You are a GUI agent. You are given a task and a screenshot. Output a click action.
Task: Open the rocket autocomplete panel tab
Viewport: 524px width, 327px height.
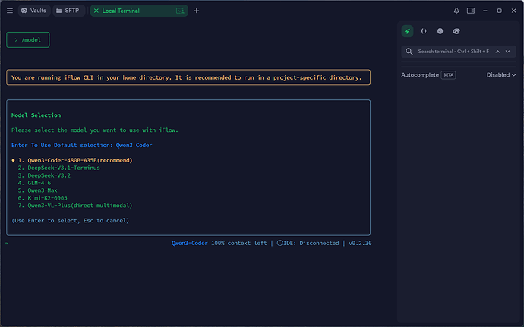click(x=407, y=31)
